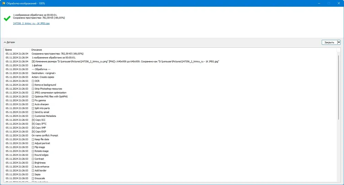Image resolution: width=344 pixels, height=185 pixels.
Task: Select the '1 файлов' log row
Action: (x=170, y=65)
